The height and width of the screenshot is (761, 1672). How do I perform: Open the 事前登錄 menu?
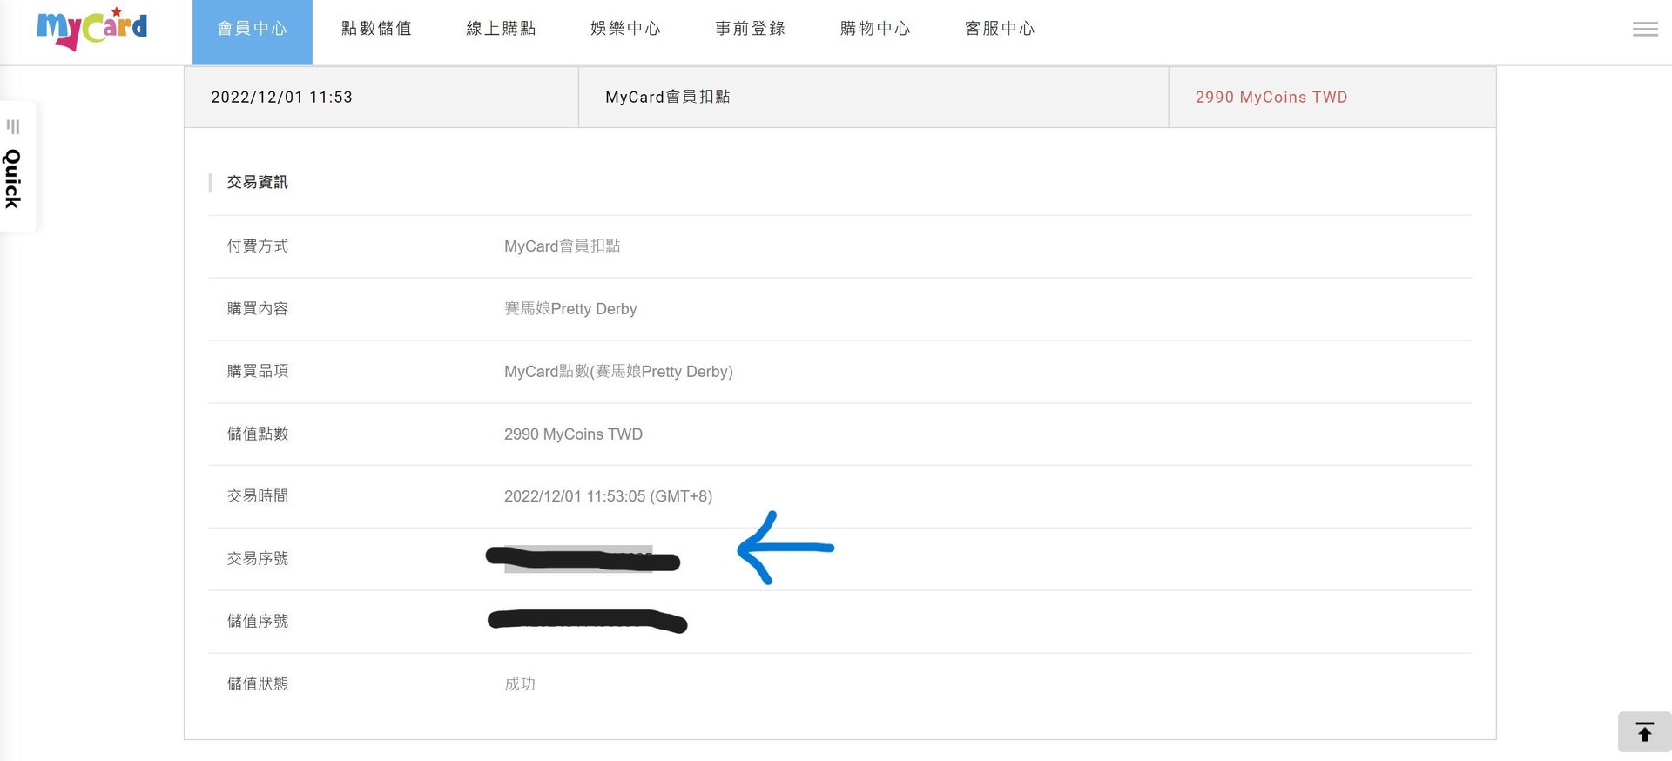click(x=750, y=29)
